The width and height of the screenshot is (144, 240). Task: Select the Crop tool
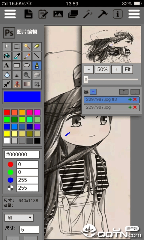click(x=37, y=84)
